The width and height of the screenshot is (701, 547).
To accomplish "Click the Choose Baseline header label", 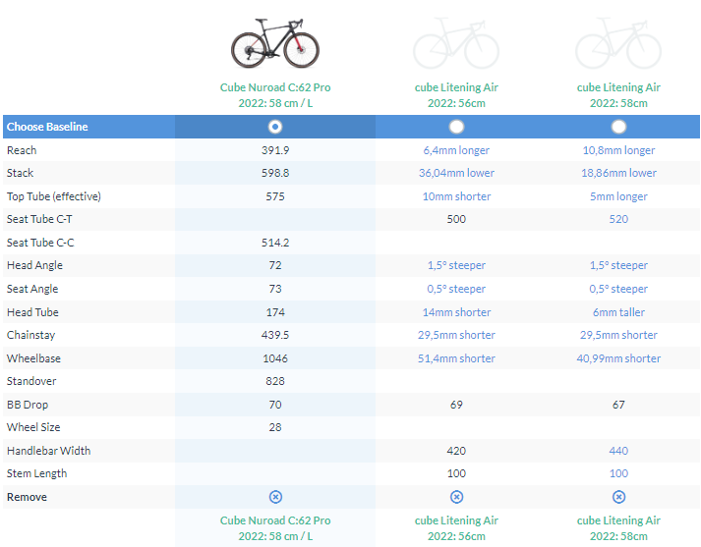I will pyautogui.click(x=47, y=127).
